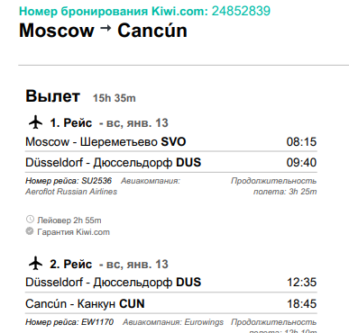
Task: Click the clock icon beside layover duration
Action: [30, 220]
